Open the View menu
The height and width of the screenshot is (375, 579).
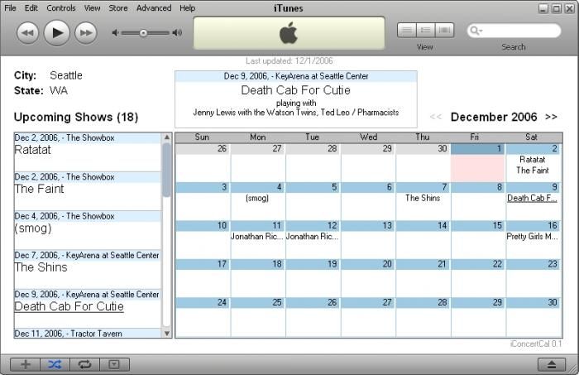tap(92, 7)
